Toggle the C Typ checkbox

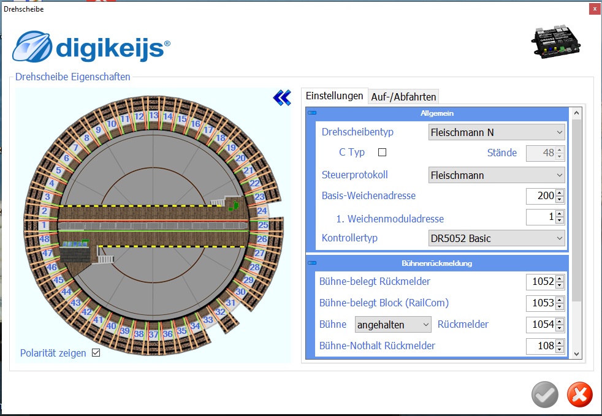tap(382, 153)
